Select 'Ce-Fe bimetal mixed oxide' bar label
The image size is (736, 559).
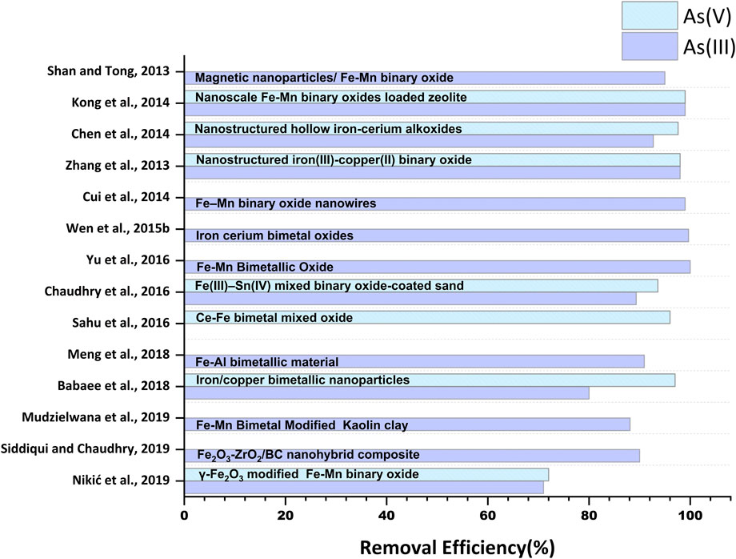tap(274, 318)
